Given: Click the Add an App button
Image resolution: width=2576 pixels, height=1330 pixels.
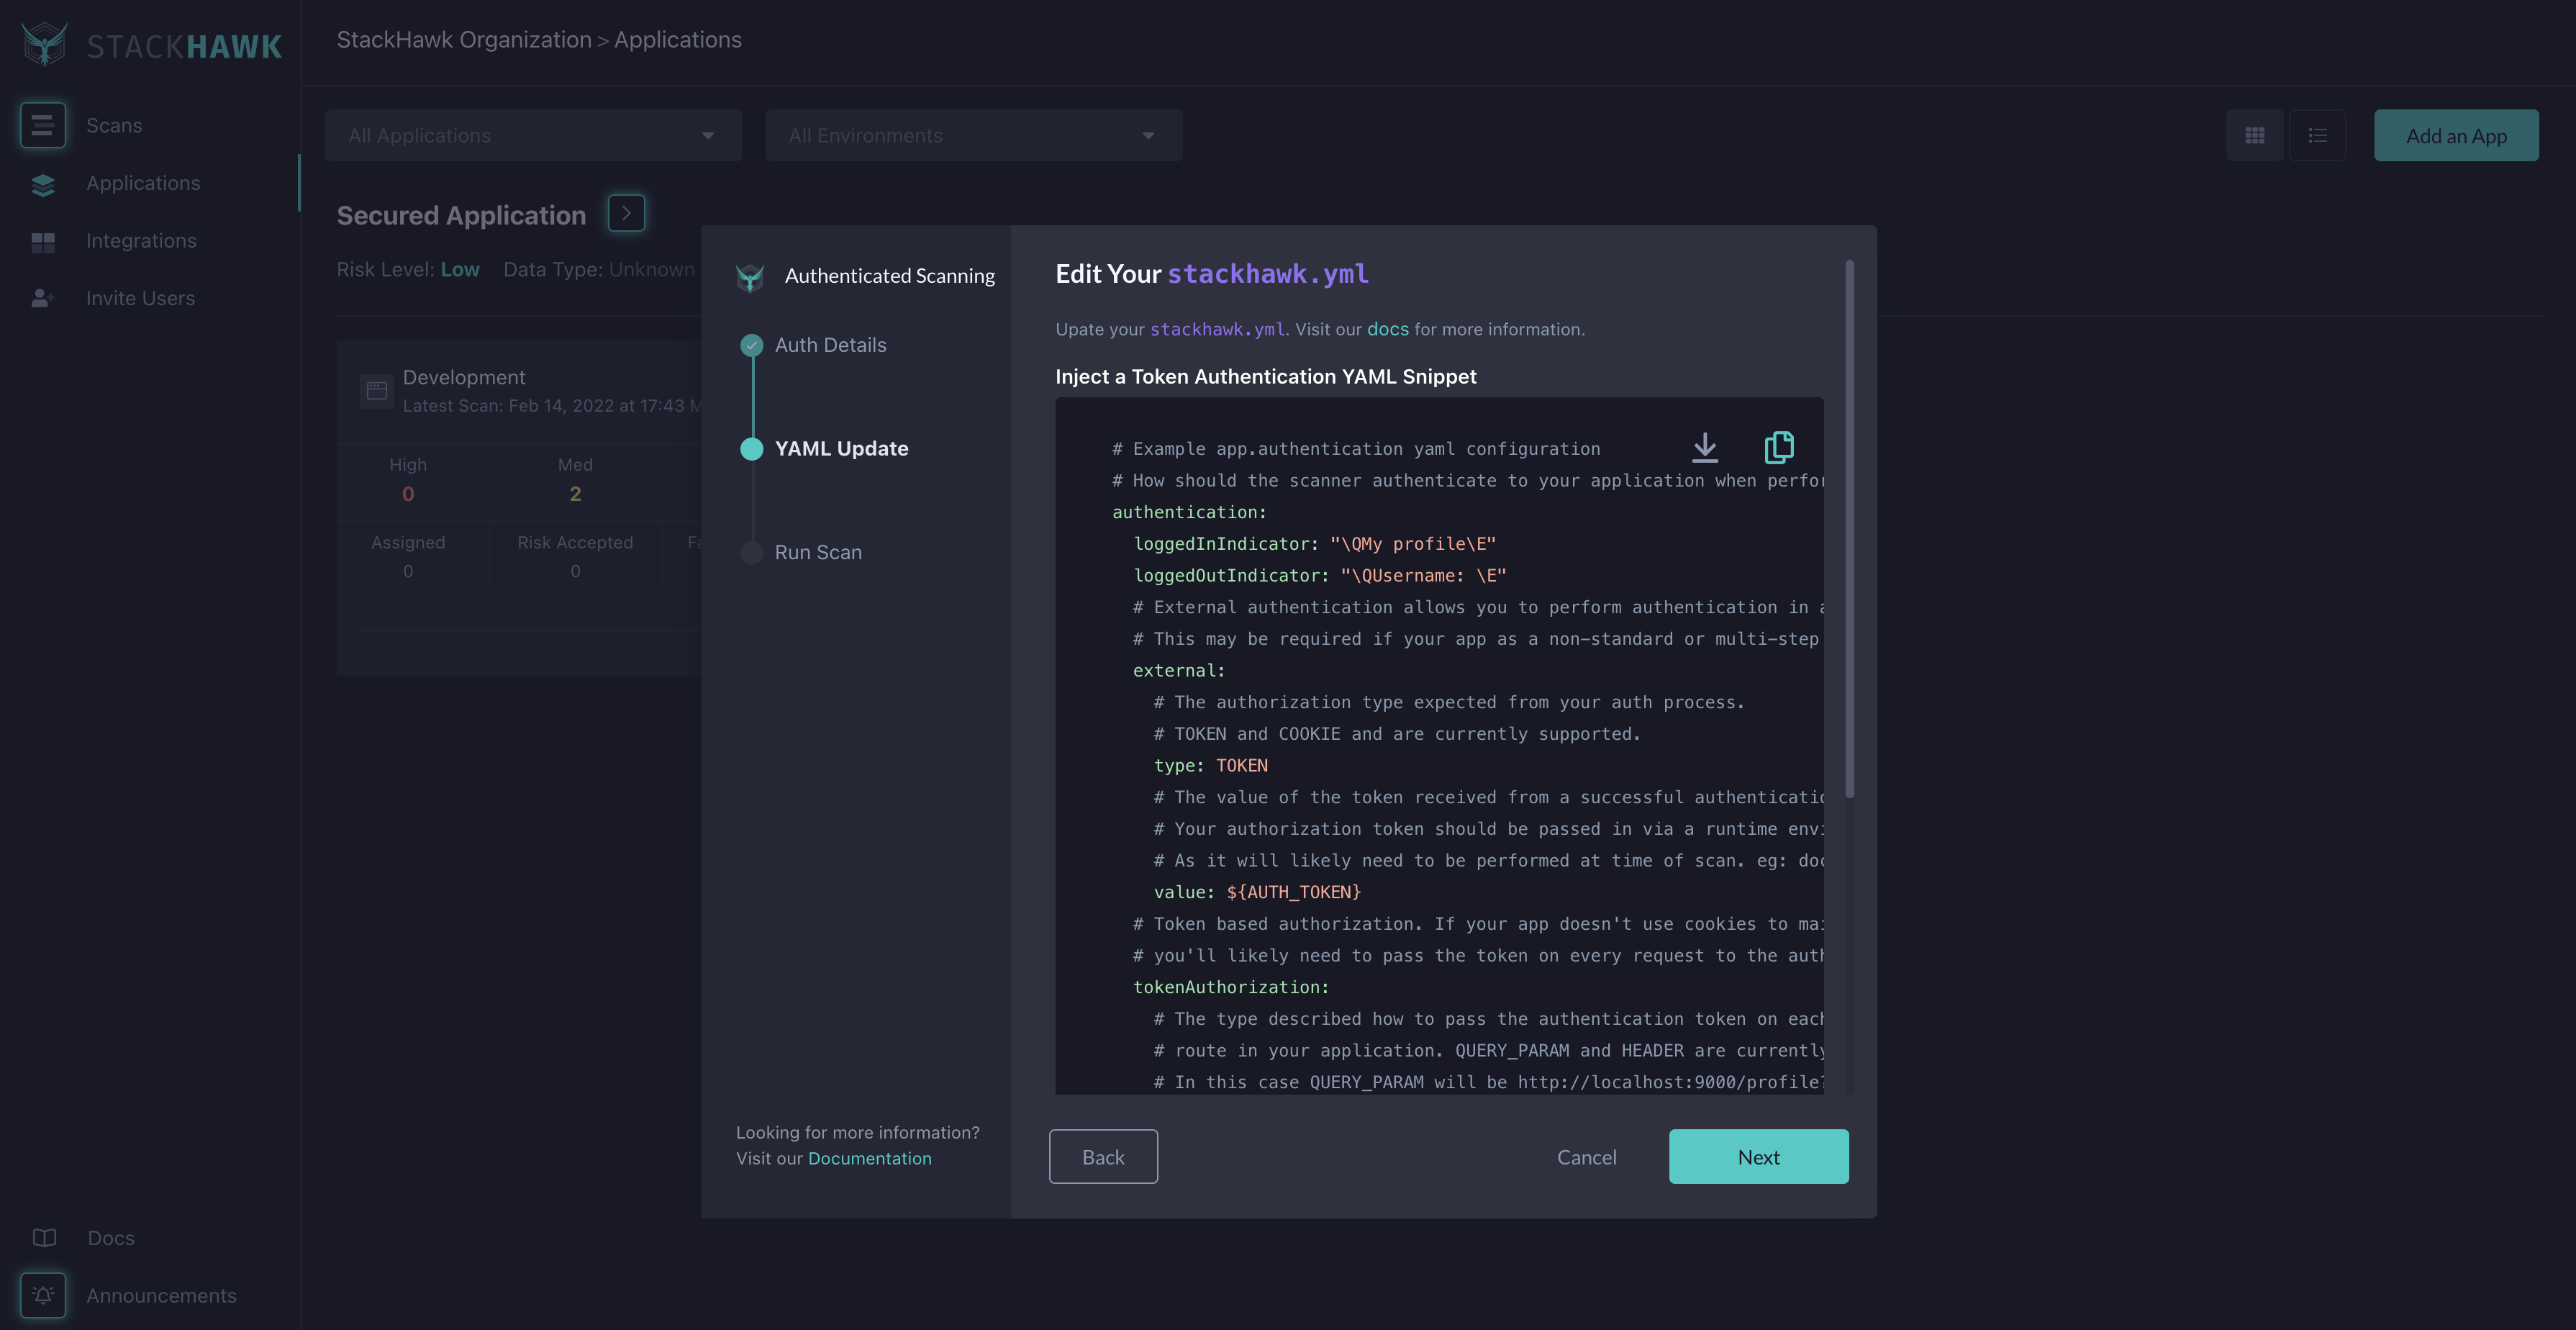Looking at the screenshot, I should coord(2456,135).
